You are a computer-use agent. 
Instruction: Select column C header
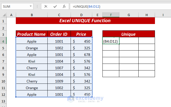[x=59, y=15]
